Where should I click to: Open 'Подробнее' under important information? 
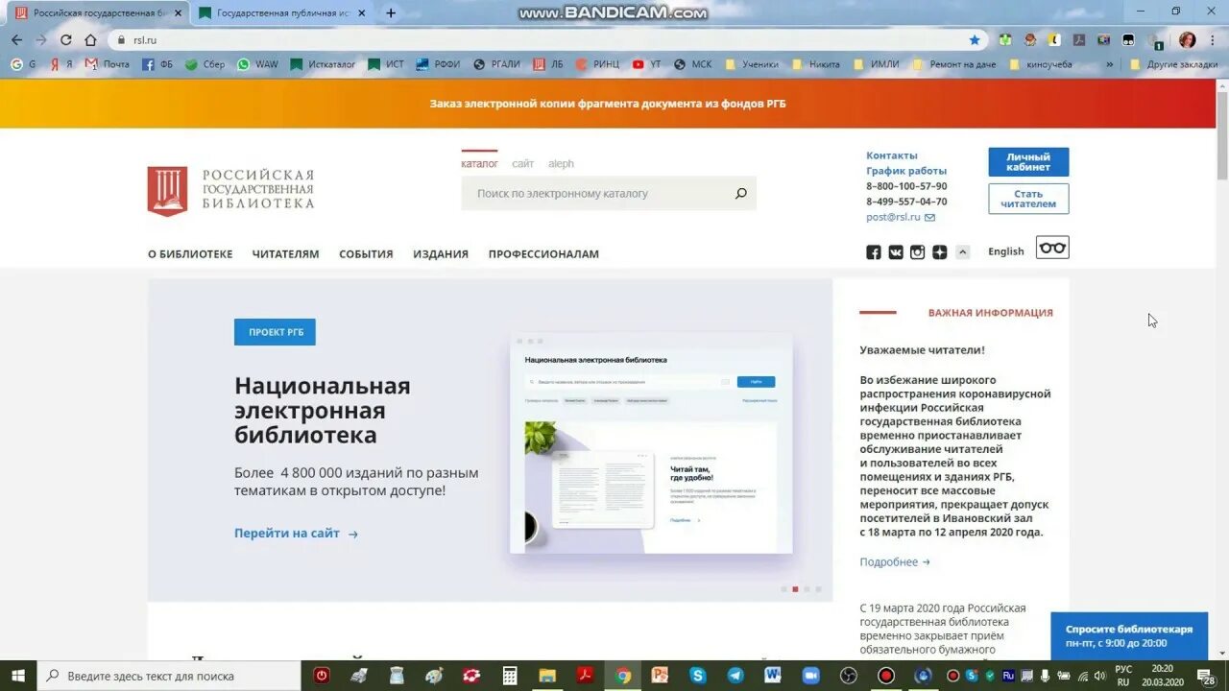[895, 562]
